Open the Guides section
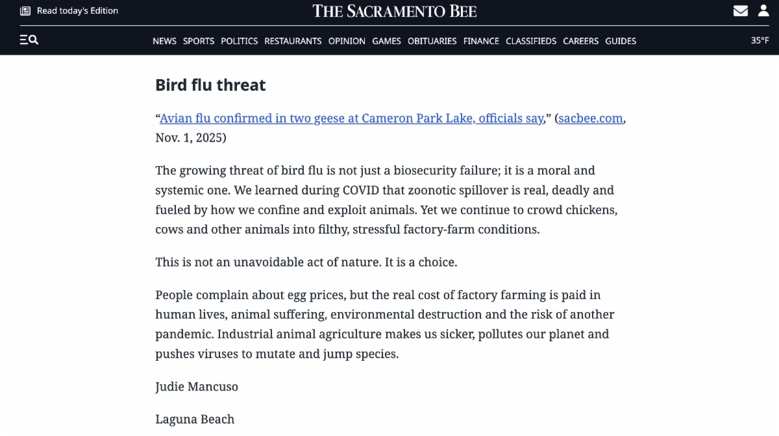Screen dimensions: 779x436 click(621, 41)
